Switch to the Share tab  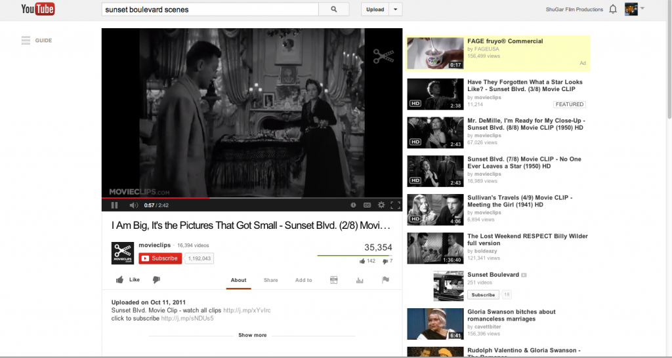click(x=271, y=280)
